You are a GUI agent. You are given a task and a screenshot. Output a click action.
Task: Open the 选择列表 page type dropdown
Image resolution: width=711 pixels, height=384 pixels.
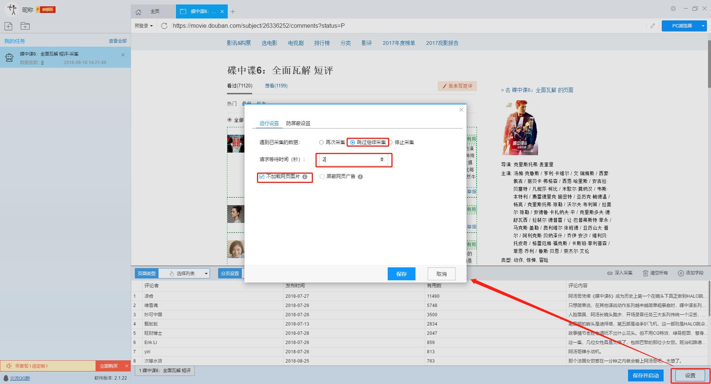click(184, 273)
